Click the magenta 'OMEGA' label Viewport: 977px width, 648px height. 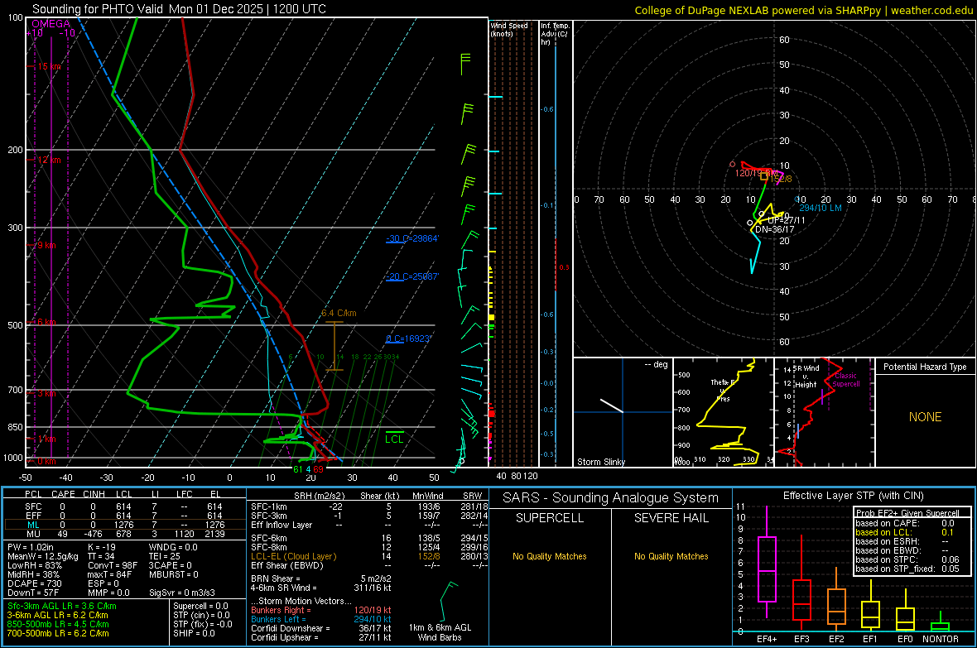point(51,24)
